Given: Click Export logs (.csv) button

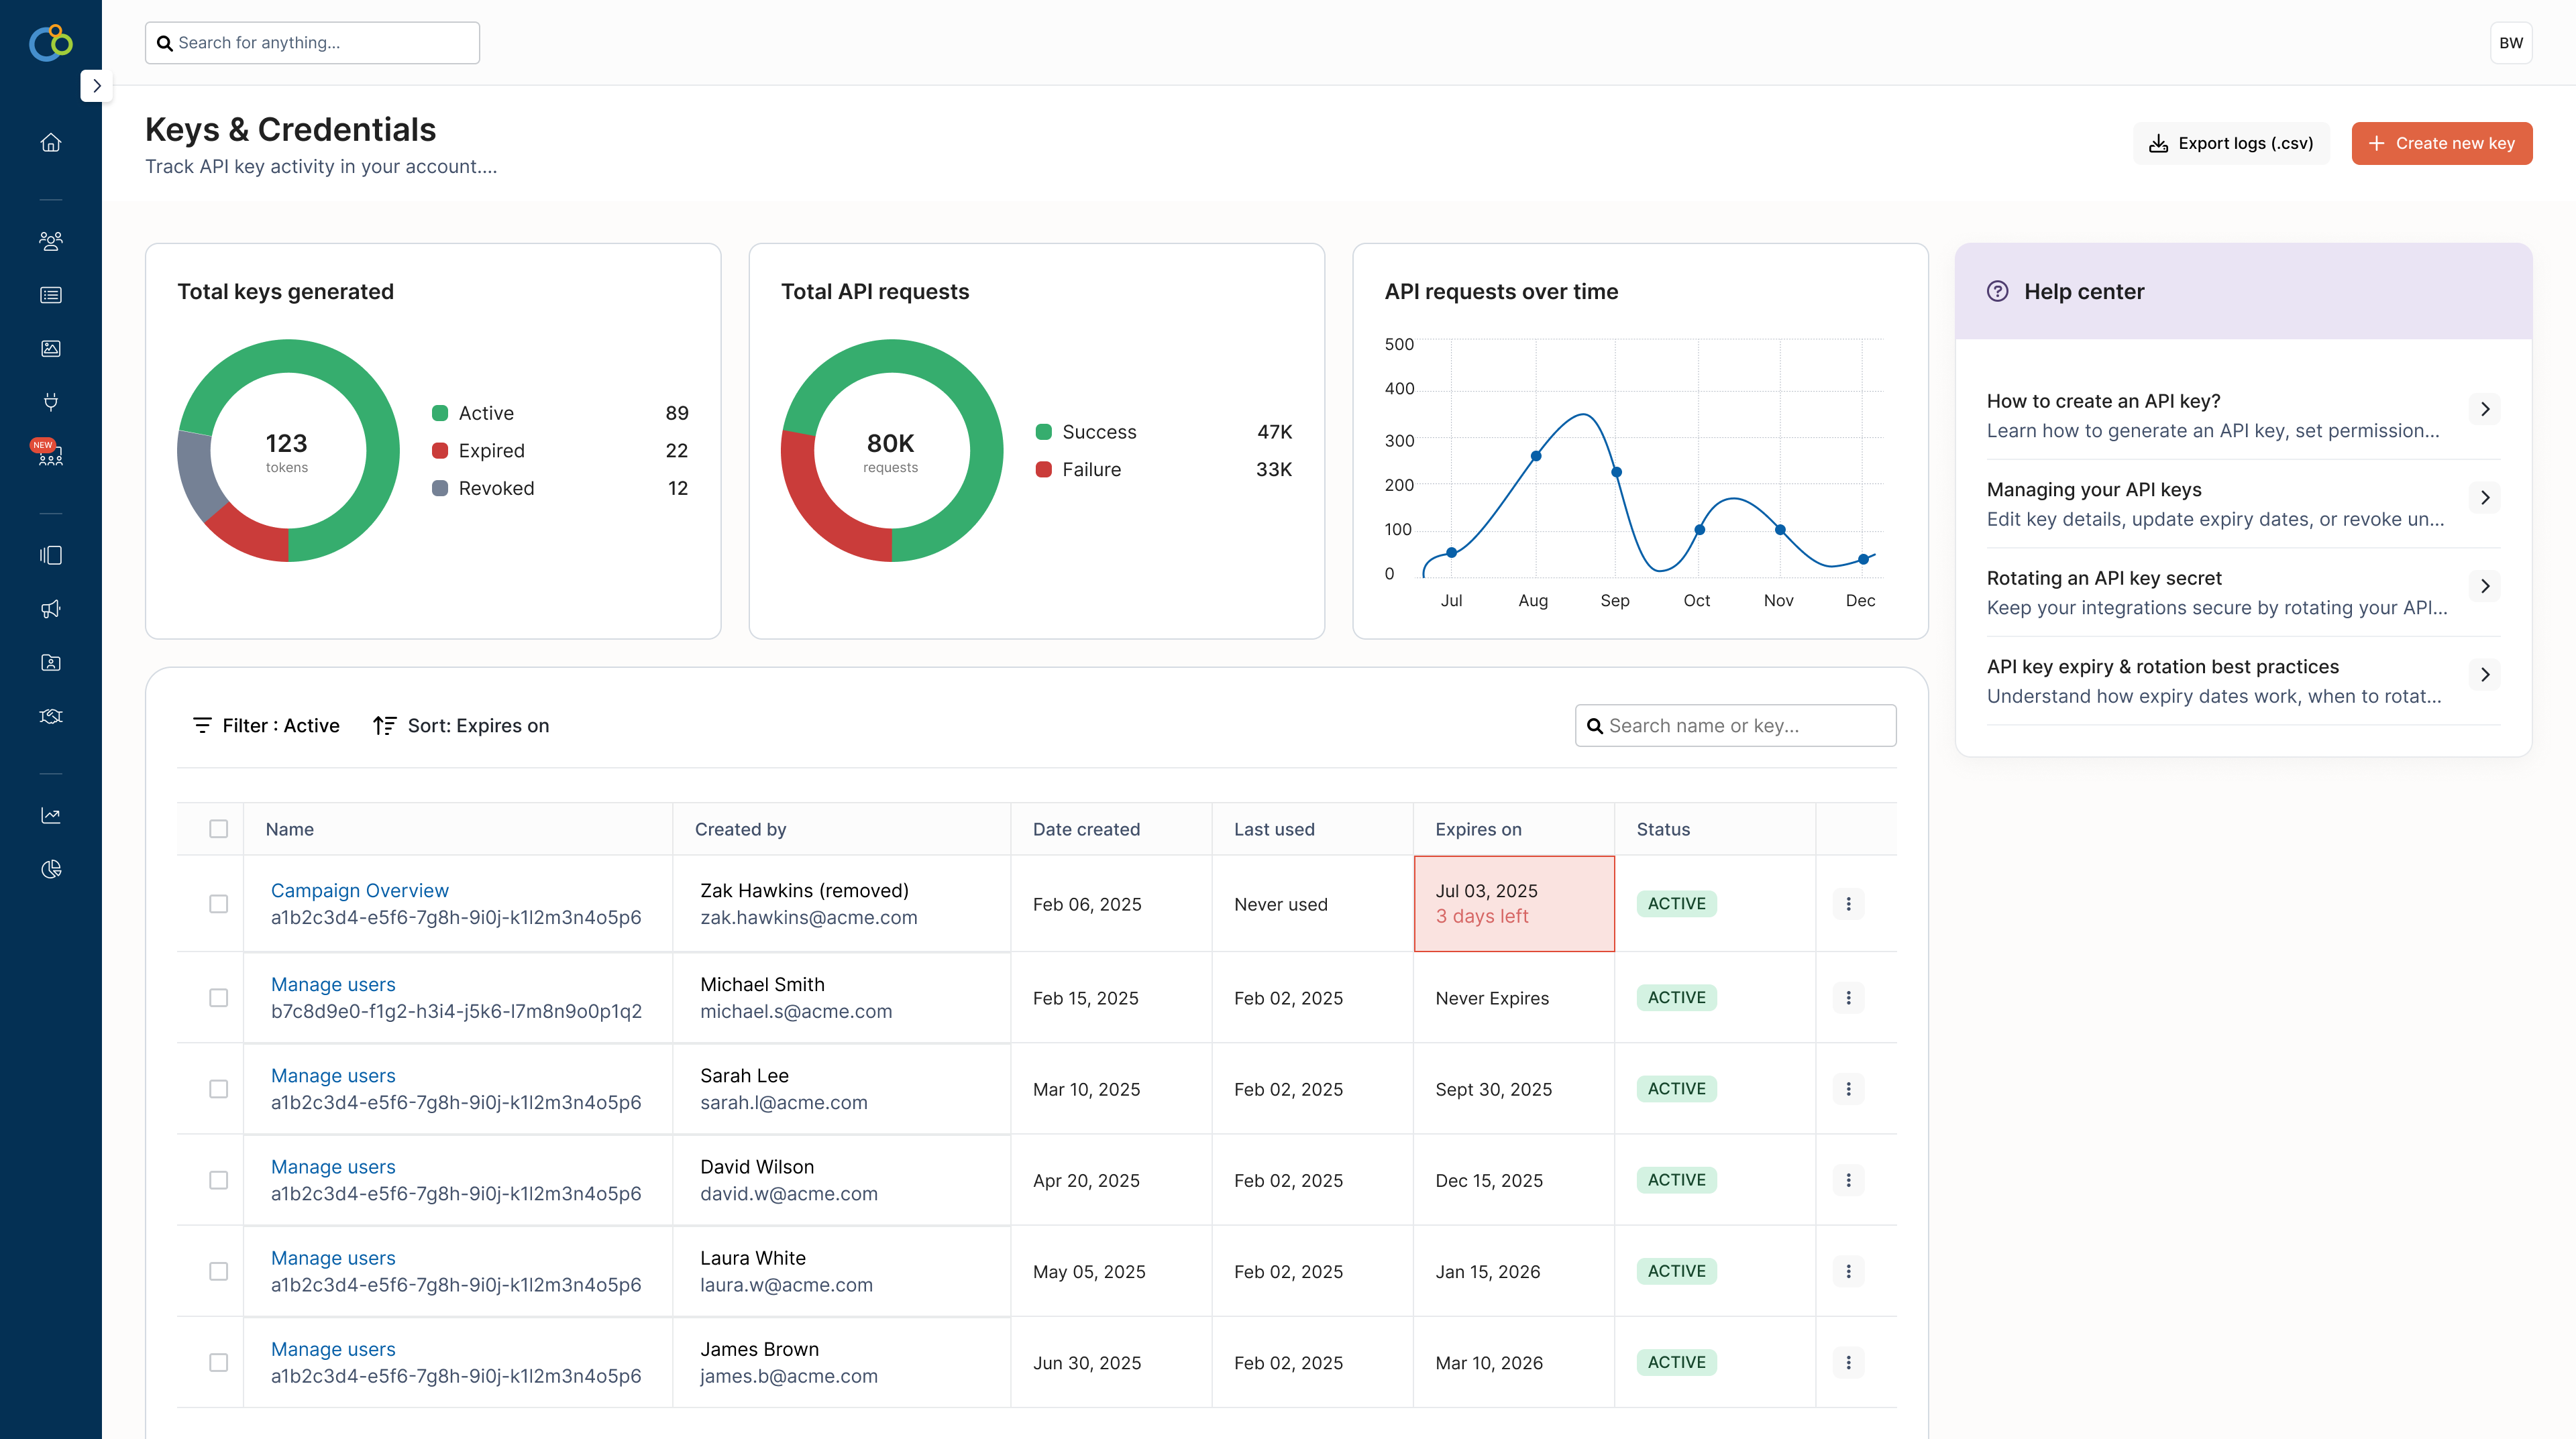Looking at the screenshot, I should (x=2231, y=143).
